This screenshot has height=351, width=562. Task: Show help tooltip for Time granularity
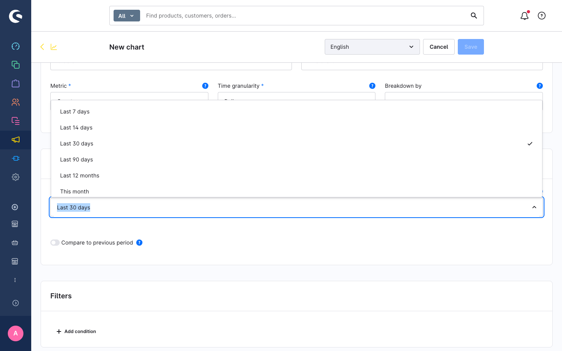(x=372, y=86)
